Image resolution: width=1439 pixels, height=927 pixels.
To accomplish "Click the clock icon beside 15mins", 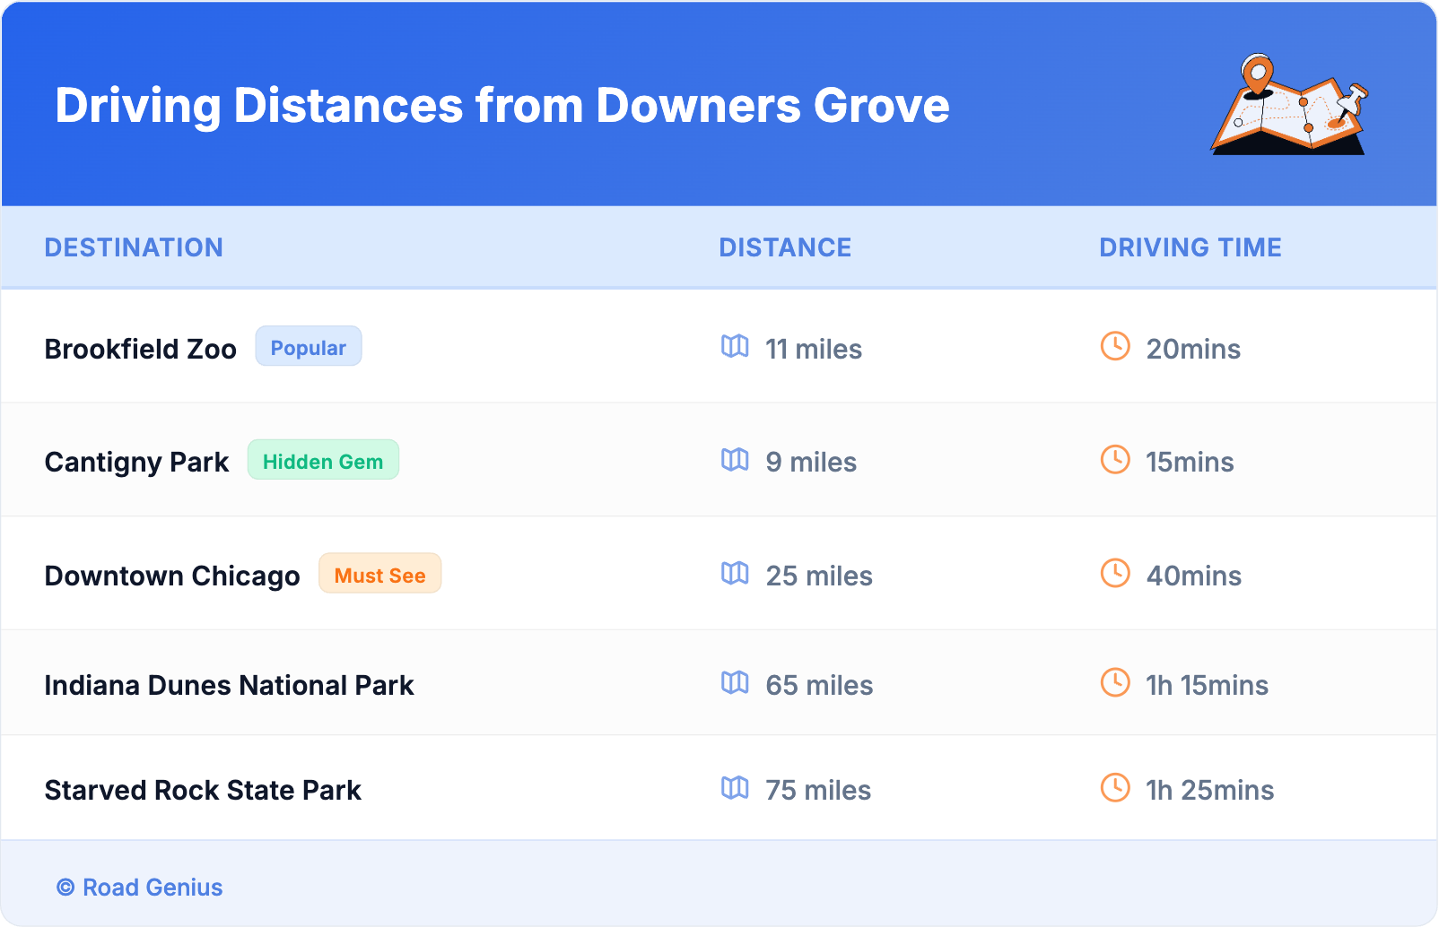I will (x=1115, y=460).
